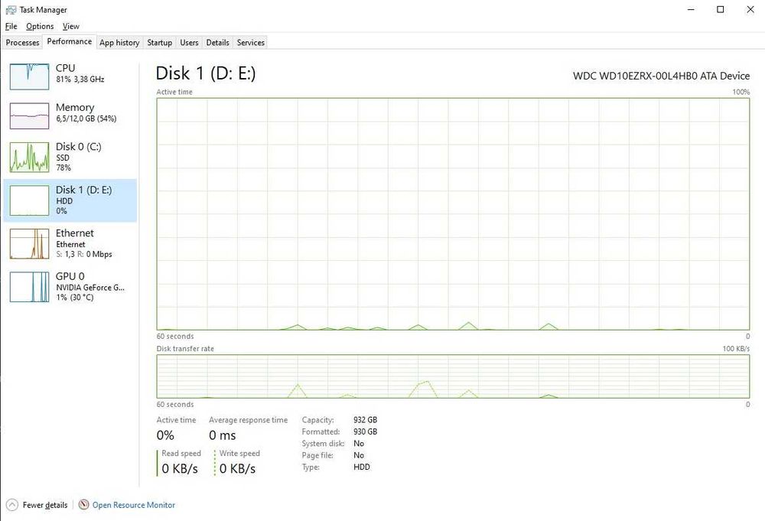This screenshot has height=521, width=765.
Task: Click the Ethernet S: 1,3 R: 0 Mbps text
Action: click(84, 254)
